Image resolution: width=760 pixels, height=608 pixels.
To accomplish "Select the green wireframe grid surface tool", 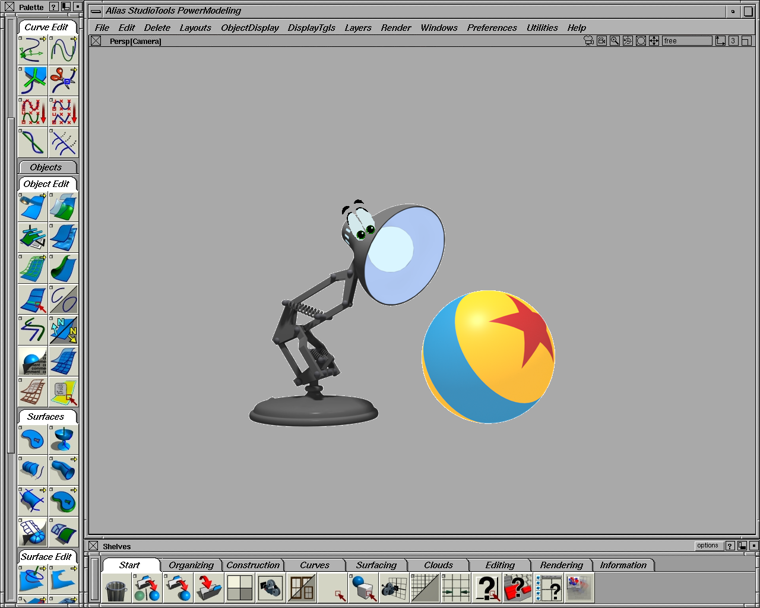I will (x=33, y=268).
